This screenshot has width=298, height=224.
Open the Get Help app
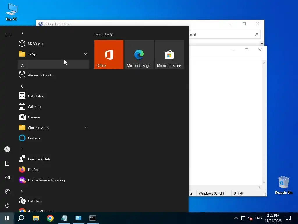coord(53,201)
